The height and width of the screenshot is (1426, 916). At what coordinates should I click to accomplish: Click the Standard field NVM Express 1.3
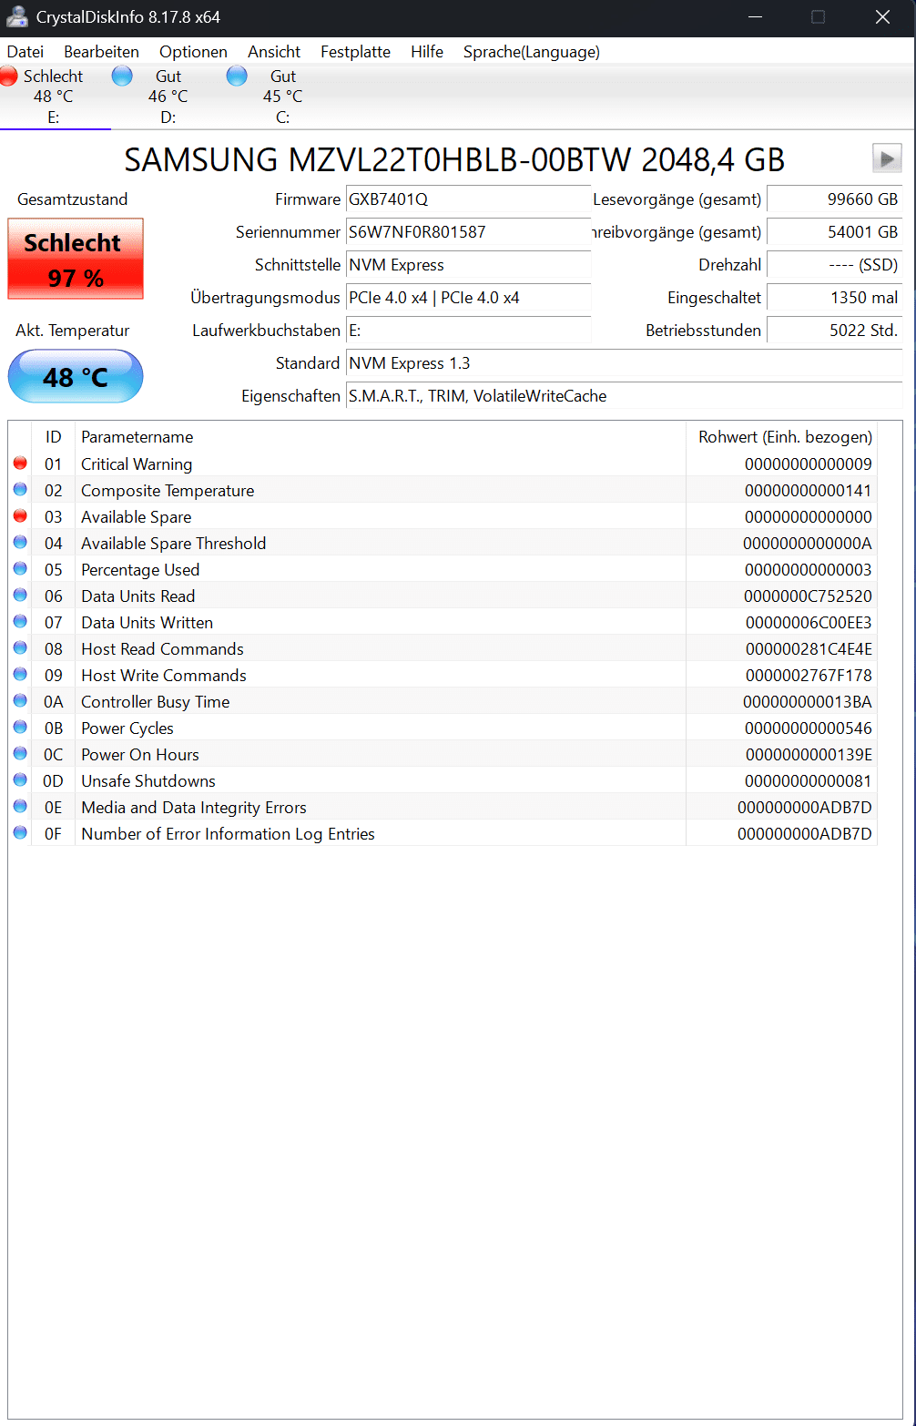click(x=624, y=362)
